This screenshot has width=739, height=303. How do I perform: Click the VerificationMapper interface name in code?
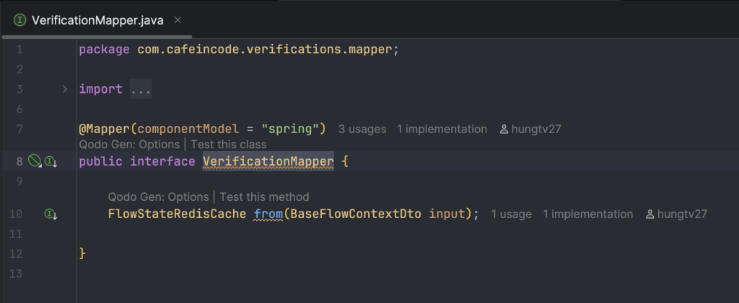[x=268, y=162]
